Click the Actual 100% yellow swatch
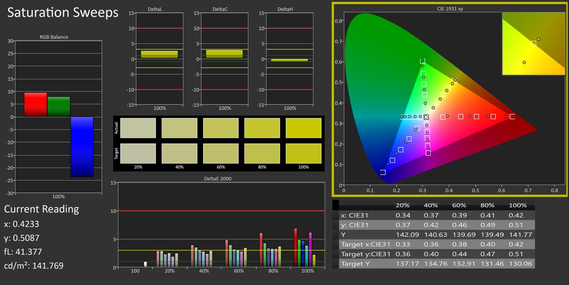The height and width of the screenshot is (285, 569). [303, 128]
